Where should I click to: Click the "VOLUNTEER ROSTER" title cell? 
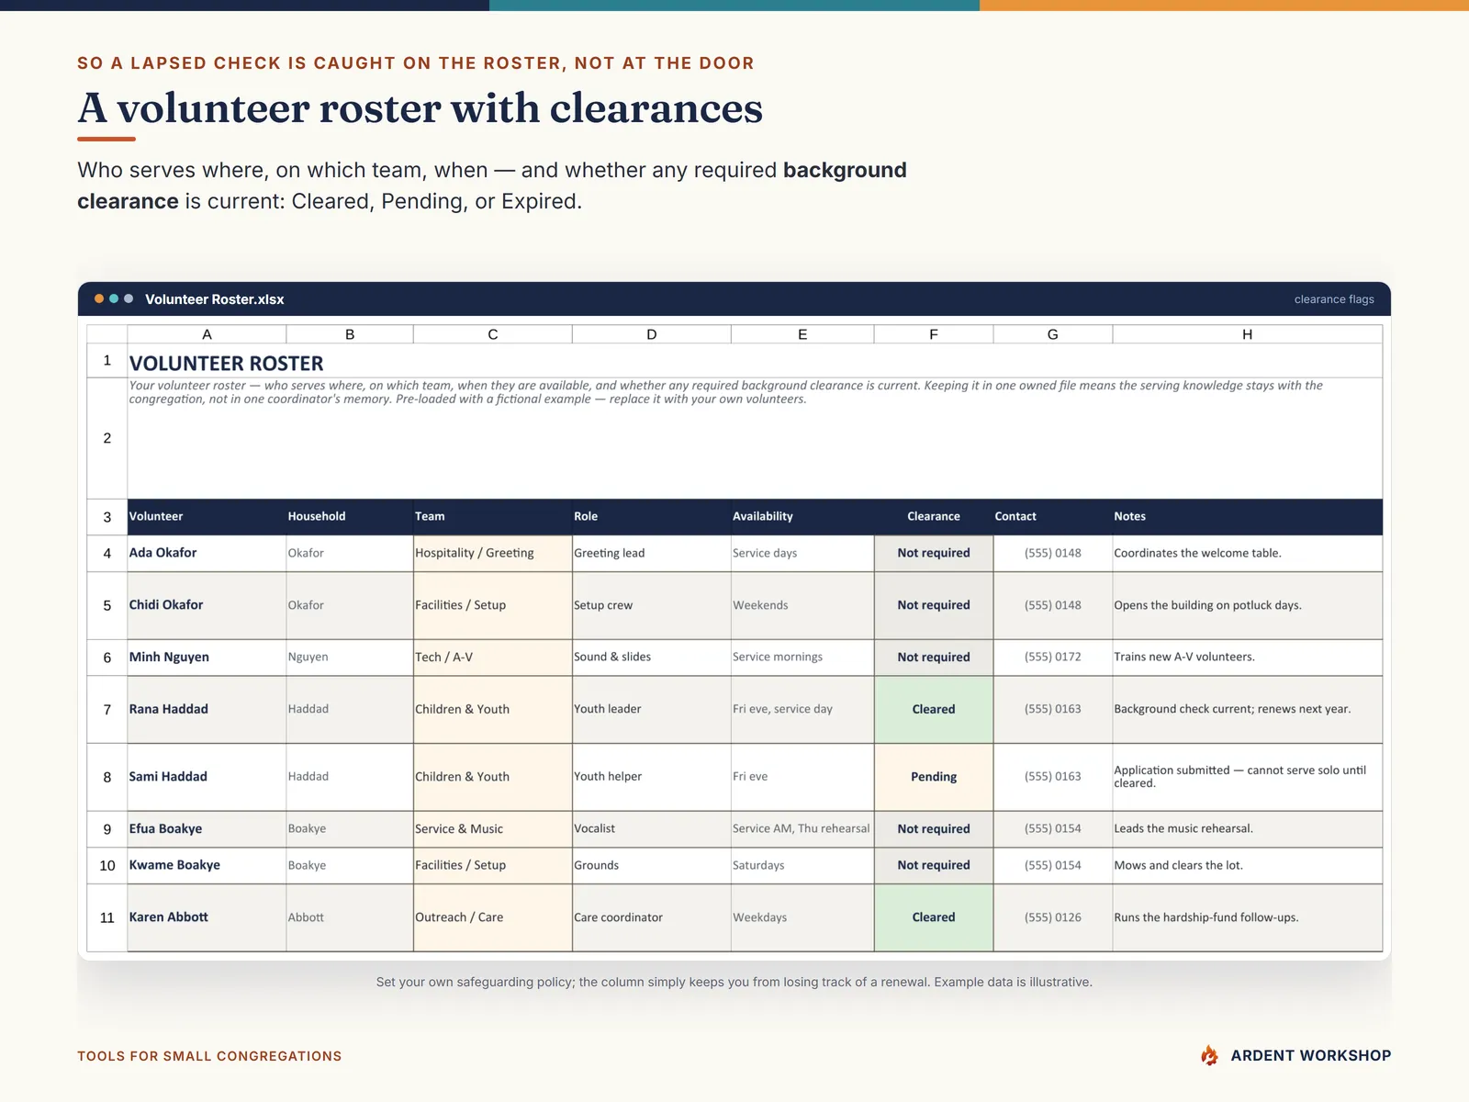point(755,361)
